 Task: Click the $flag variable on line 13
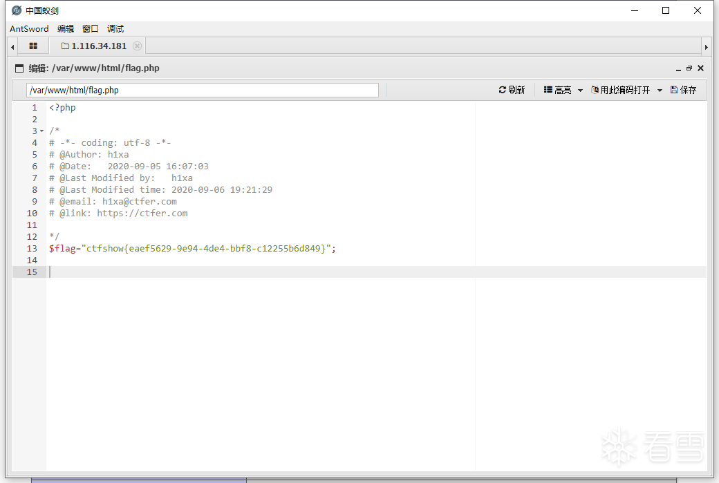tap(62, 248)
